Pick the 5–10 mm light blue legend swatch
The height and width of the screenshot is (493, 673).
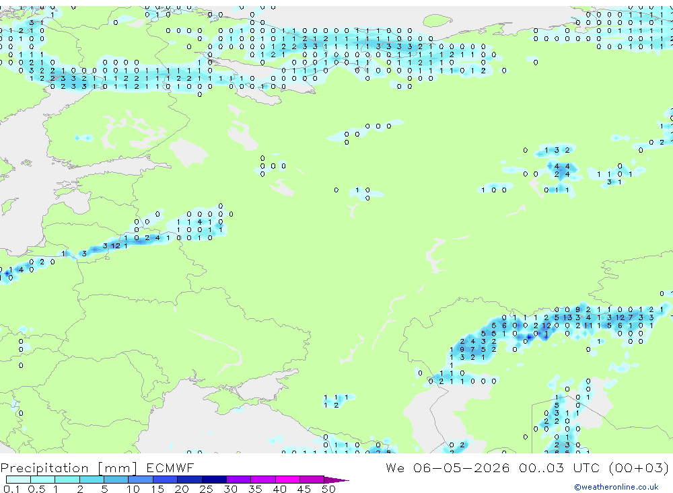[x=116, y=480]
